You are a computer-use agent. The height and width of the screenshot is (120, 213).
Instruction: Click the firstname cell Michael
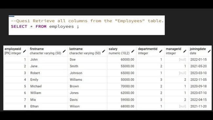coord(48,86)
